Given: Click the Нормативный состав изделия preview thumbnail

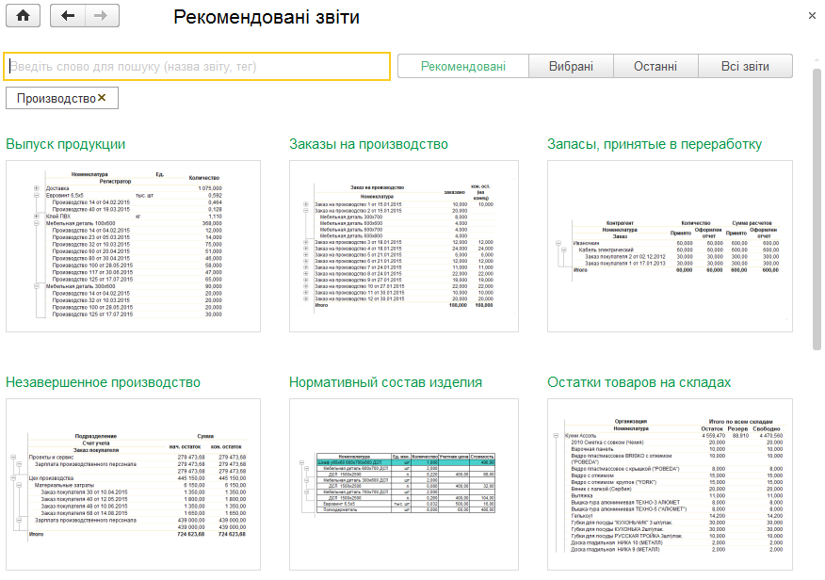Looking at the screenshot, I should tap(404, 484).
